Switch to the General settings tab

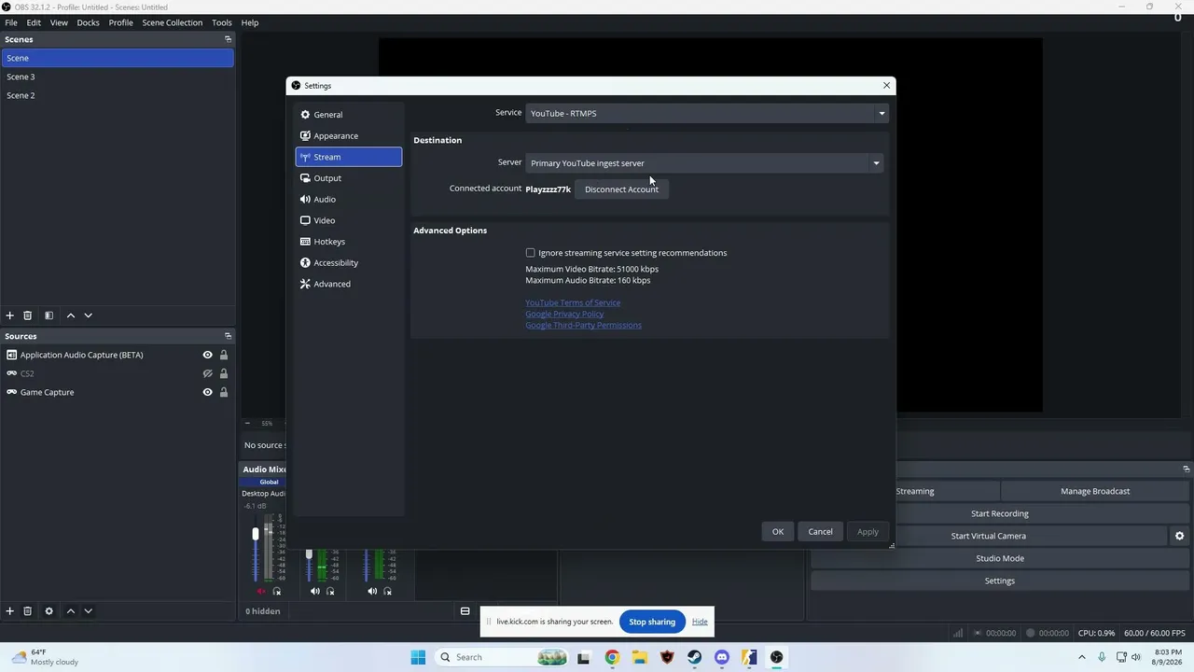tap(349, 115)
